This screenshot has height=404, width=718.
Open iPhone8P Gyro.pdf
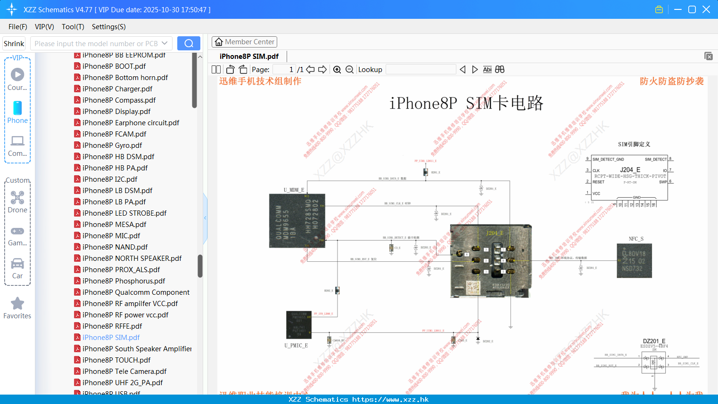[112, 145]
